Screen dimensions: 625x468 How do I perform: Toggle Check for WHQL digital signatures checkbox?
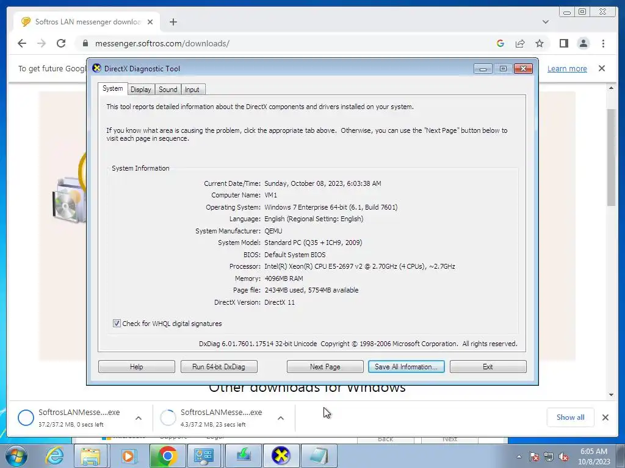click(x=117, y=324)
